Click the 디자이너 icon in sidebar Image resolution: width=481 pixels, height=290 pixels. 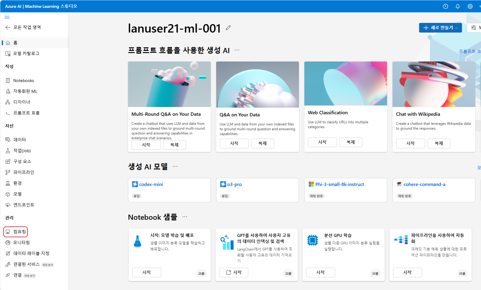coord(8,102)
